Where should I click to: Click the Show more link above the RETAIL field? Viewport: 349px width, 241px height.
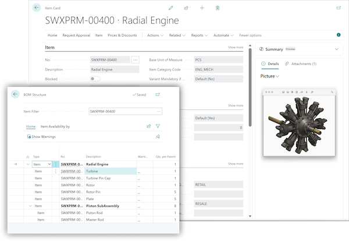click(236, 164)
